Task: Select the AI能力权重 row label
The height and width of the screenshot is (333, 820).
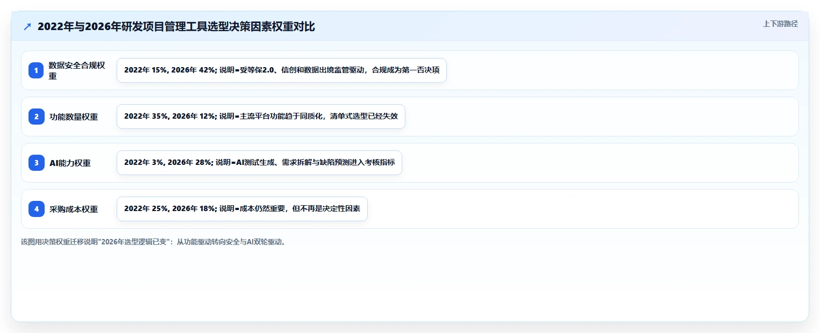Action: (70, 163)
